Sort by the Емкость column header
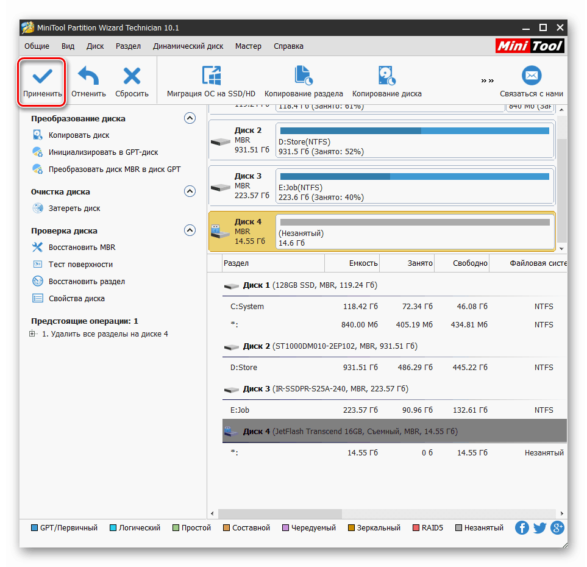Viewport: 587px width, 567px height. tap(352, 263)
